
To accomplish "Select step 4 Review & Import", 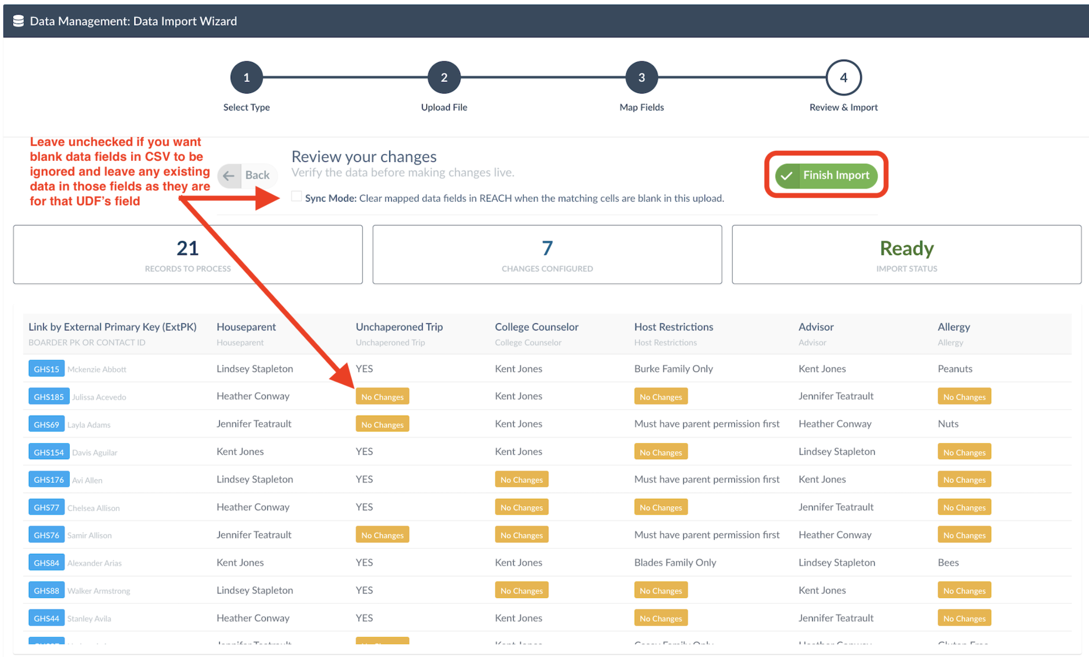I will pyautogui.click(x=843, y=77).
